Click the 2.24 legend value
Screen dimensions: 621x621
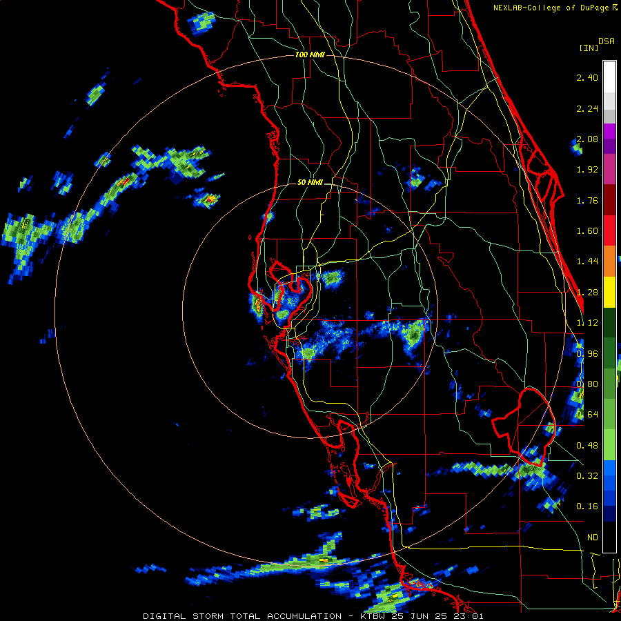[x=587, y=108]
